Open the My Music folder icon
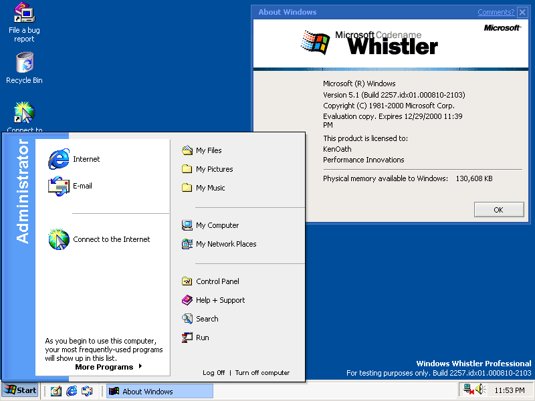Image resolution: width=535 pixels, height=401 pixels. (x=187, y=188)
